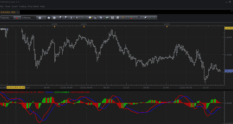Viewport: 233px width, 124px height.
Task: Click the 12/20 19:00 time axis label
Action: click(x=66, y=88)
